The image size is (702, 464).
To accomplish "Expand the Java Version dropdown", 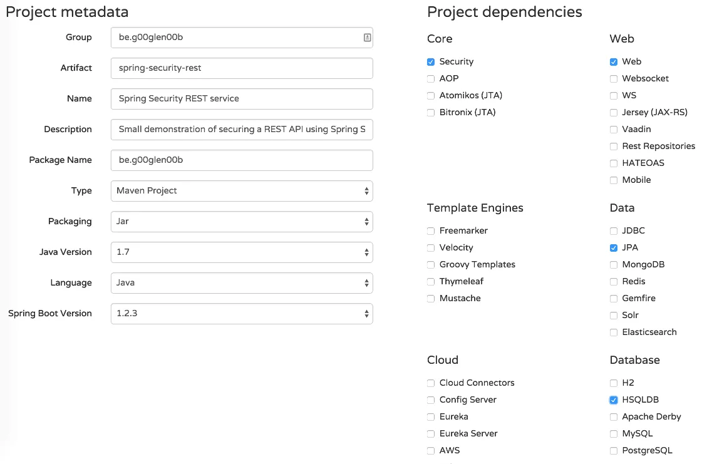I will click(241, 252).
